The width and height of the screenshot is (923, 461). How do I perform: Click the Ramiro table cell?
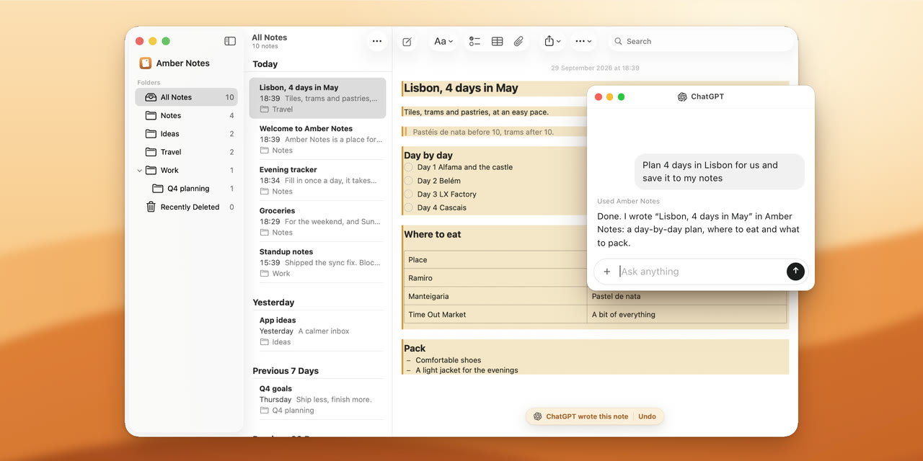tap(496, 278)
